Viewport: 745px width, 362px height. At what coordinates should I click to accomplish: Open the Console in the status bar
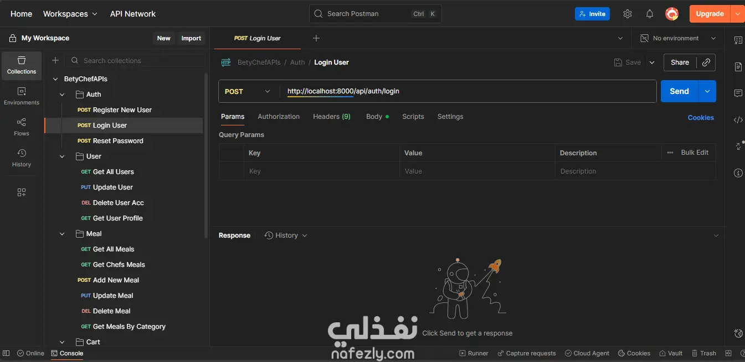[67, 353]
